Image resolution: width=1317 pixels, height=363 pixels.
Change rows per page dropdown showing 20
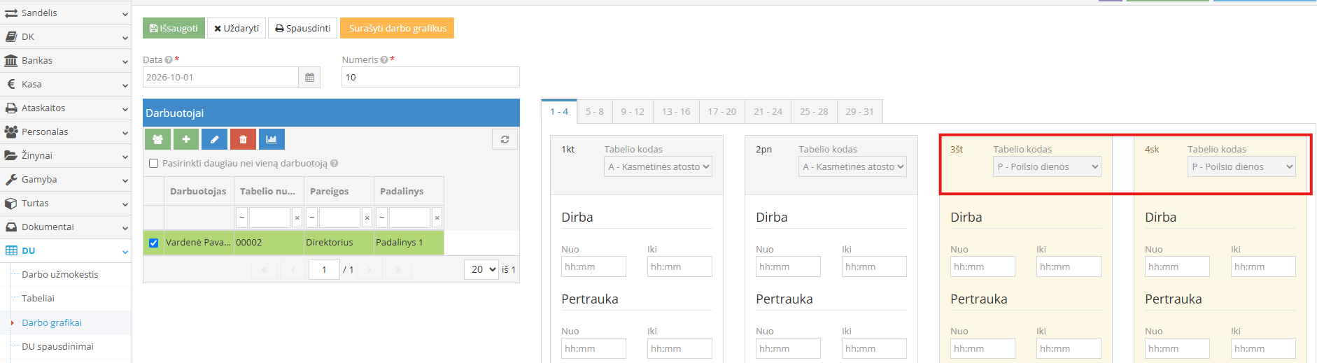[481, 269]
